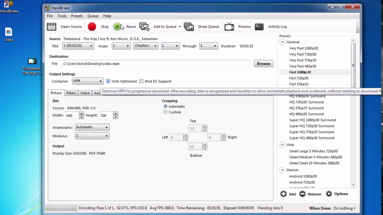Select Fast 720p30 preset
Screen dimensions: 383x215
click(299, 78)
